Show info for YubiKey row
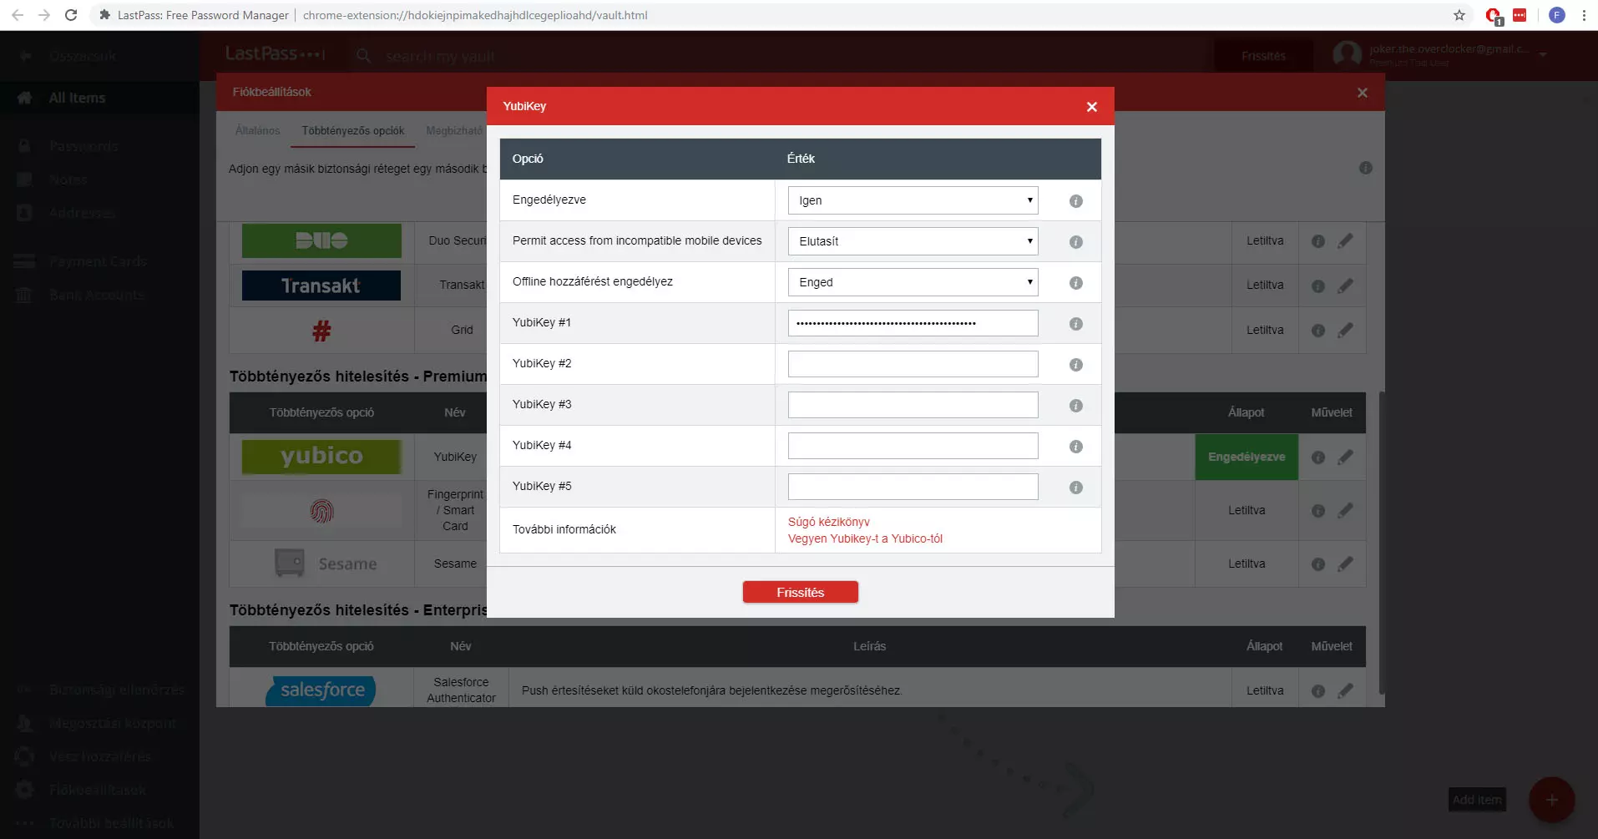 pos(1318,457)
